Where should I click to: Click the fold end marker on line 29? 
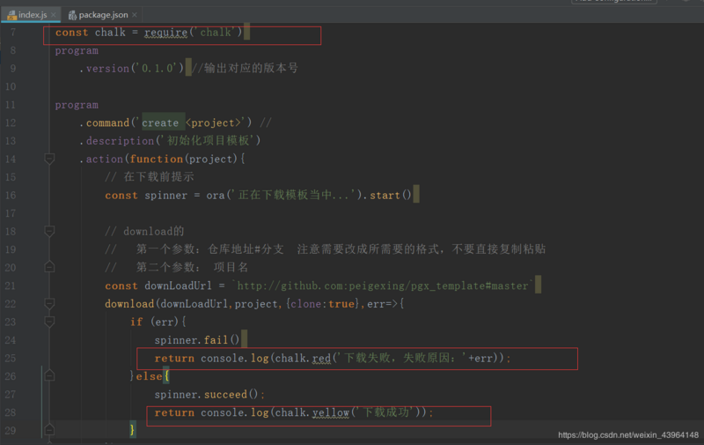pyautogui.click(x=49, y=430)
